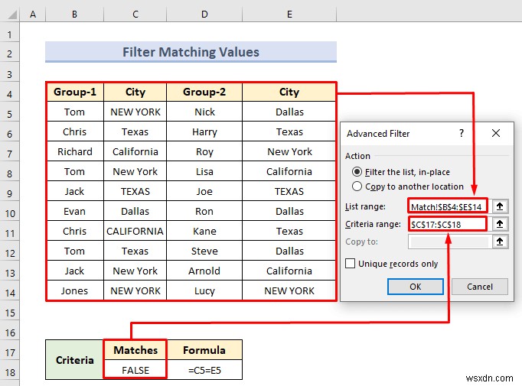Select the Criteria label cell
The image size is (522, 386).
(74, 360)
